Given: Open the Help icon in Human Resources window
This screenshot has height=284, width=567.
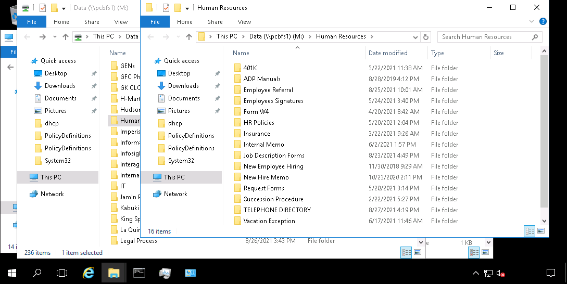Looking at the screenshot, I should click(x=543, y=22).
